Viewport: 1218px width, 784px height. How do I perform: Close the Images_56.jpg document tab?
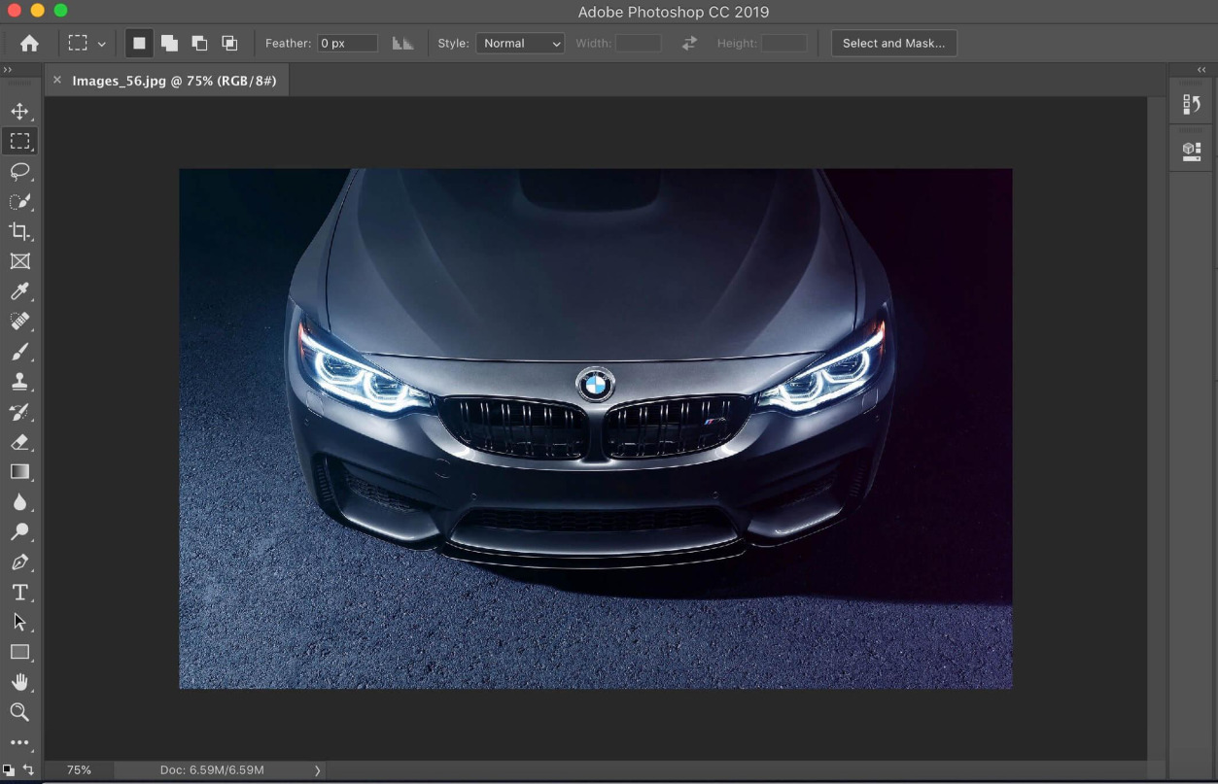[57, 81]
